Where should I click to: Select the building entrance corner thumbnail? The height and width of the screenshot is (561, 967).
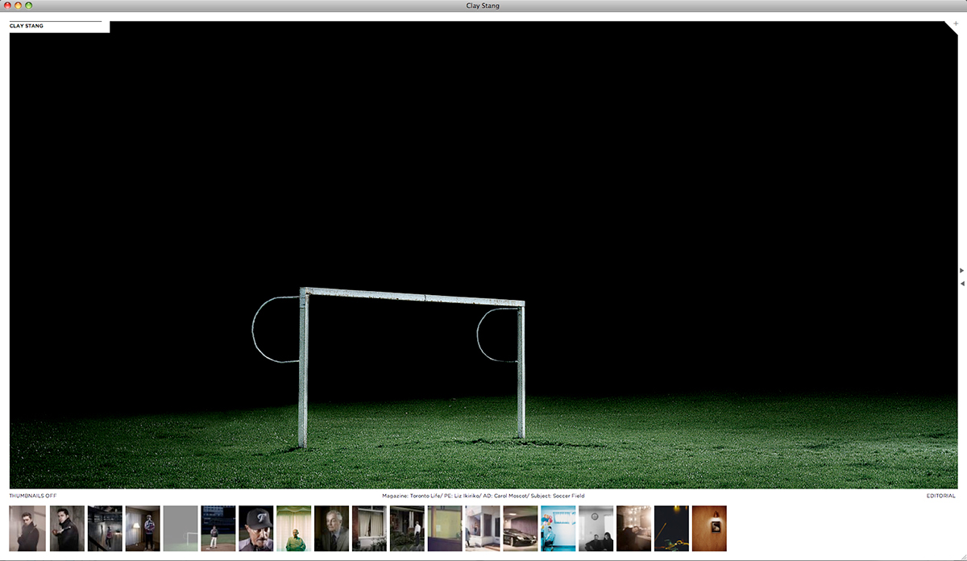pos(483,529)
